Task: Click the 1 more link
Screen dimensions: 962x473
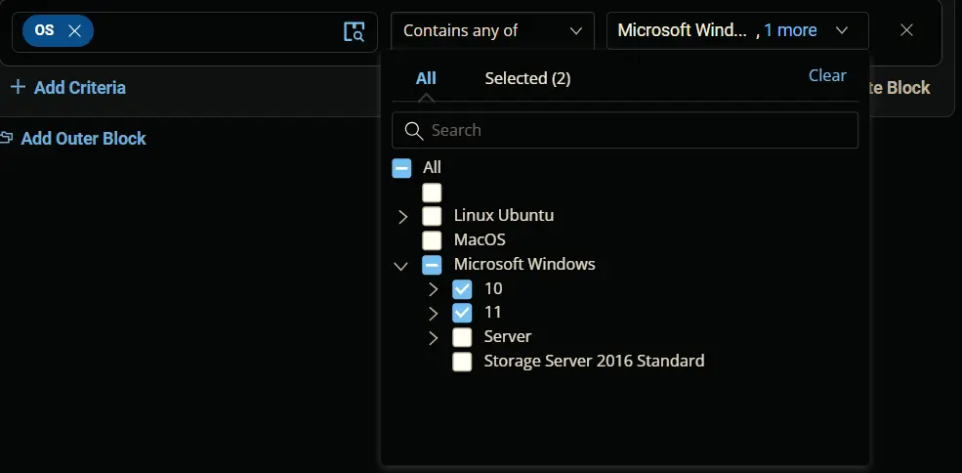Action: (790, 30)
